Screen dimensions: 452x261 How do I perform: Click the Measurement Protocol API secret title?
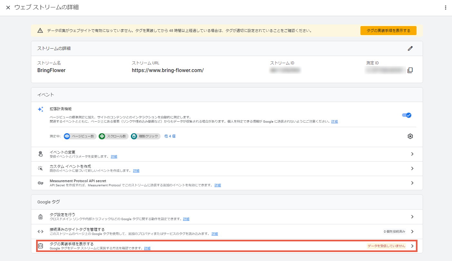[78, 181]
